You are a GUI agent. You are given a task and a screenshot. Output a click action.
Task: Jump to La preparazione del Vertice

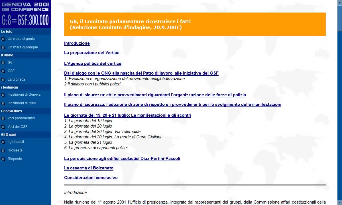pos(92,53)
